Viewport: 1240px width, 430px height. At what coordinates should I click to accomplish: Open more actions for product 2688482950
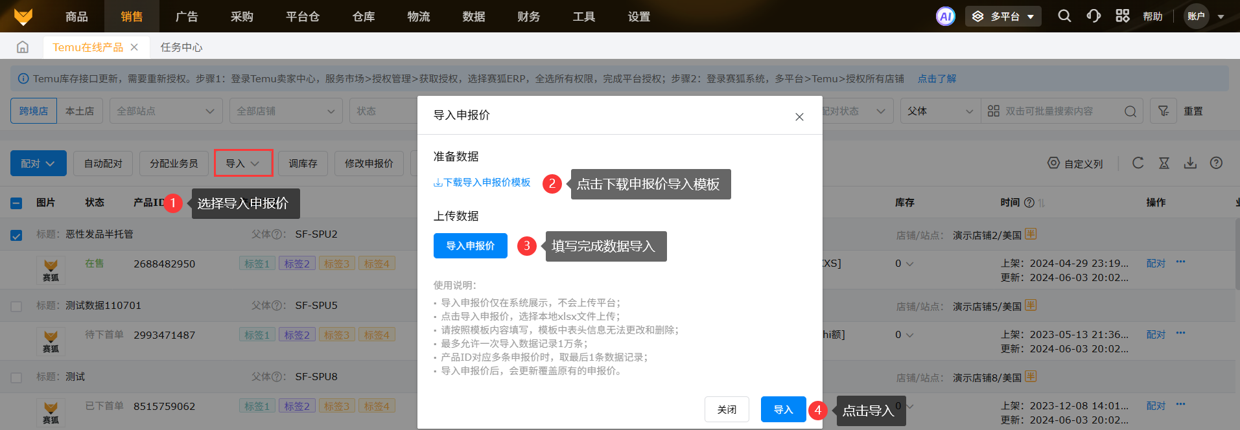(x=1180, y=262)
